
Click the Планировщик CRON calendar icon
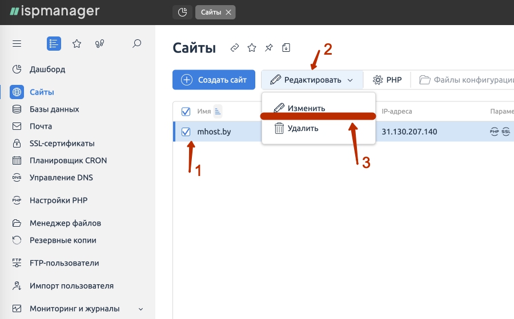[17, 161]
